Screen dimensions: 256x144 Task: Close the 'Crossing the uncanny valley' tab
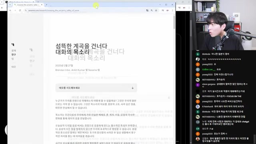tap(42, 5)
